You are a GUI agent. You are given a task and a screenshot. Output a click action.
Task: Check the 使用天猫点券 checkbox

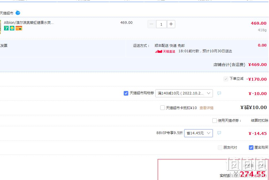(214, 121)
